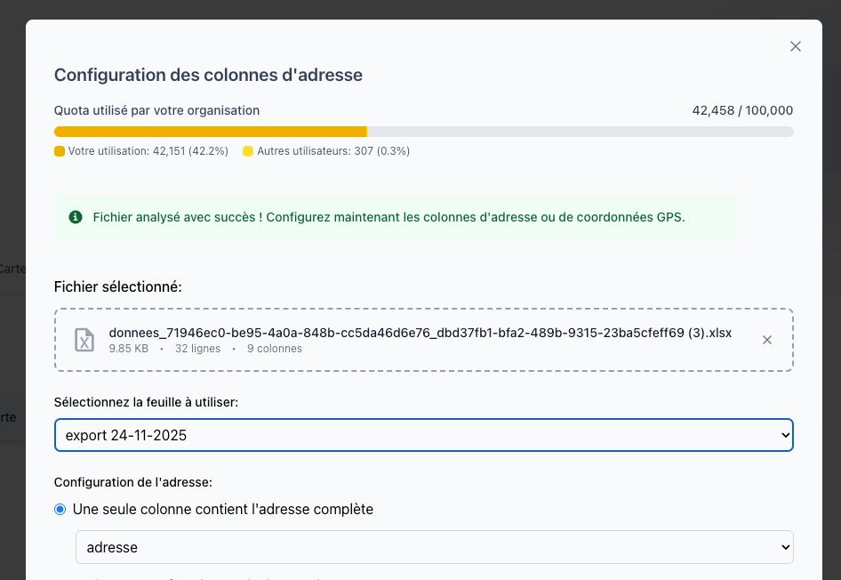Click the 'Configuration de l'adresse' heading
The image size is (841, 580).
(x=133, y=482)
